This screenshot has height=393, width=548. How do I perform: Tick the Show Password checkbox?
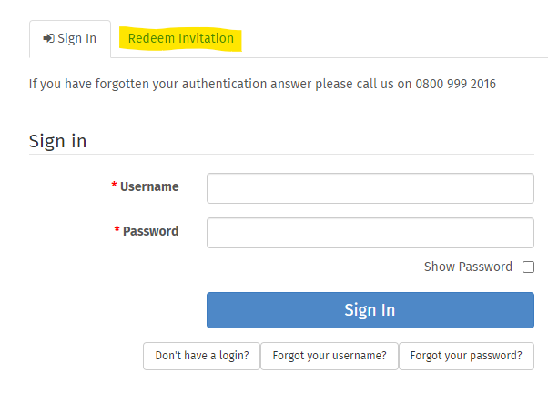pos(528,267)
